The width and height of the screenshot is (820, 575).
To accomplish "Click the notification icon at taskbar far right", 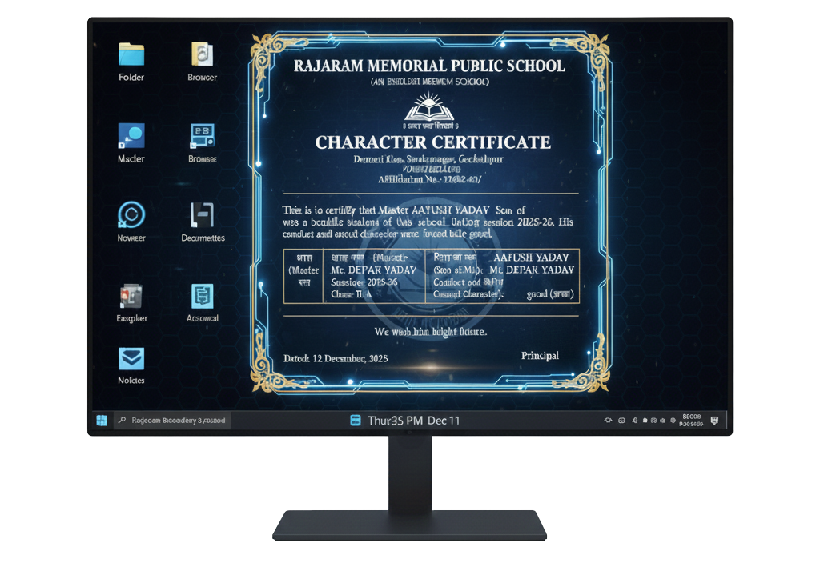I will click(714, 420).
